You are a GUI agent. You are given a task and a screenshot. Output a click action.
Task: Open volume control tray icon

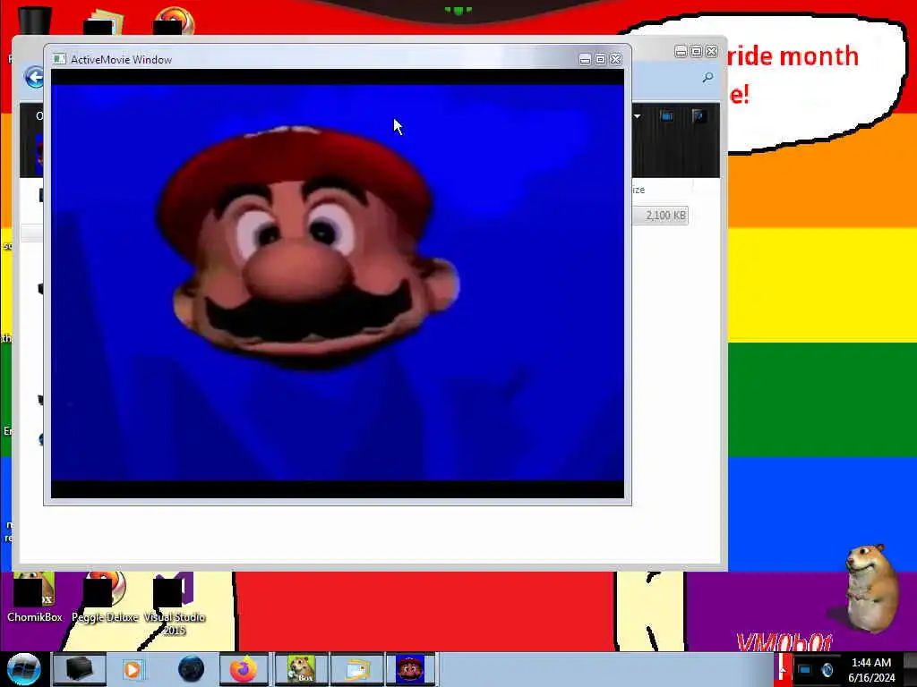click(x=827, y=670)
